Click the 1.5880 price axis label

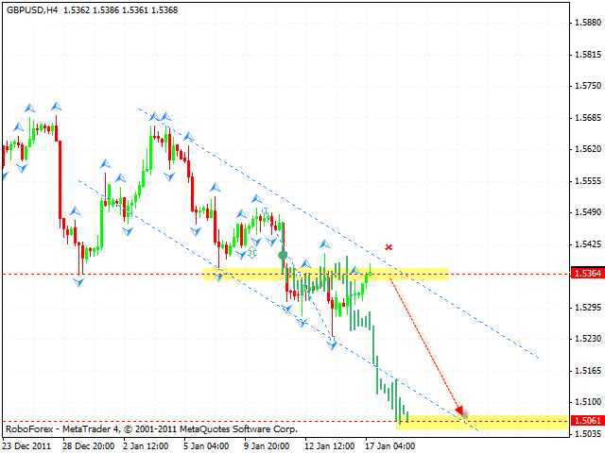pos(588,23)
